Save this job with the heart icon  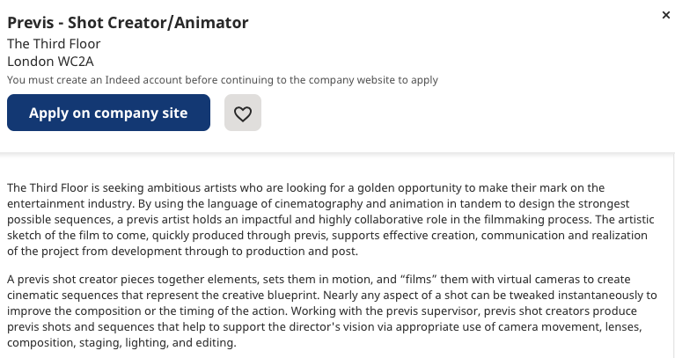tap(243, 113)
